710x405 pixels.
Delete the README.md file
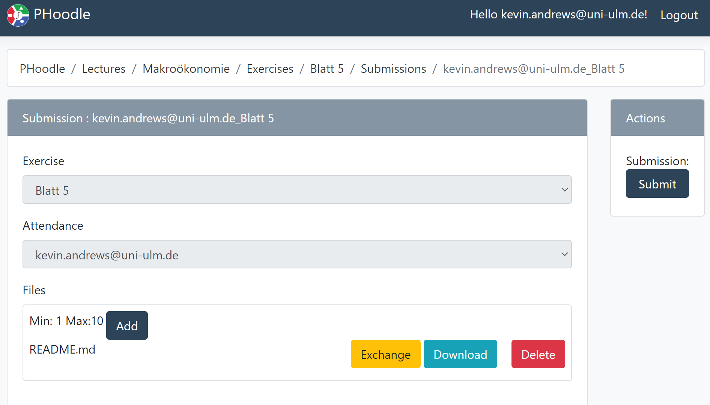538,354
